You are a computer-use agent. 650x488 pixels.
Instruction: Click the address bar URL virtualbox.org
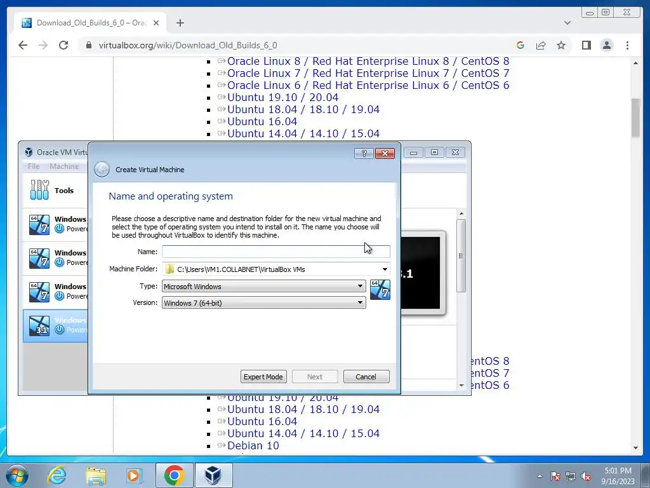[x=188, y=45]
